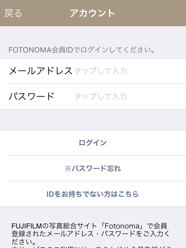
Task: Tap the gray area above the FOTONOMA会員ID text
Action: (93, 34)
